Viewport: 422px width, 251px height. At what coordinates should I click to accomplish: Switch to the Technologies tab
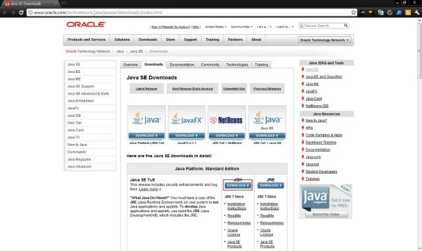pos(237,64)
